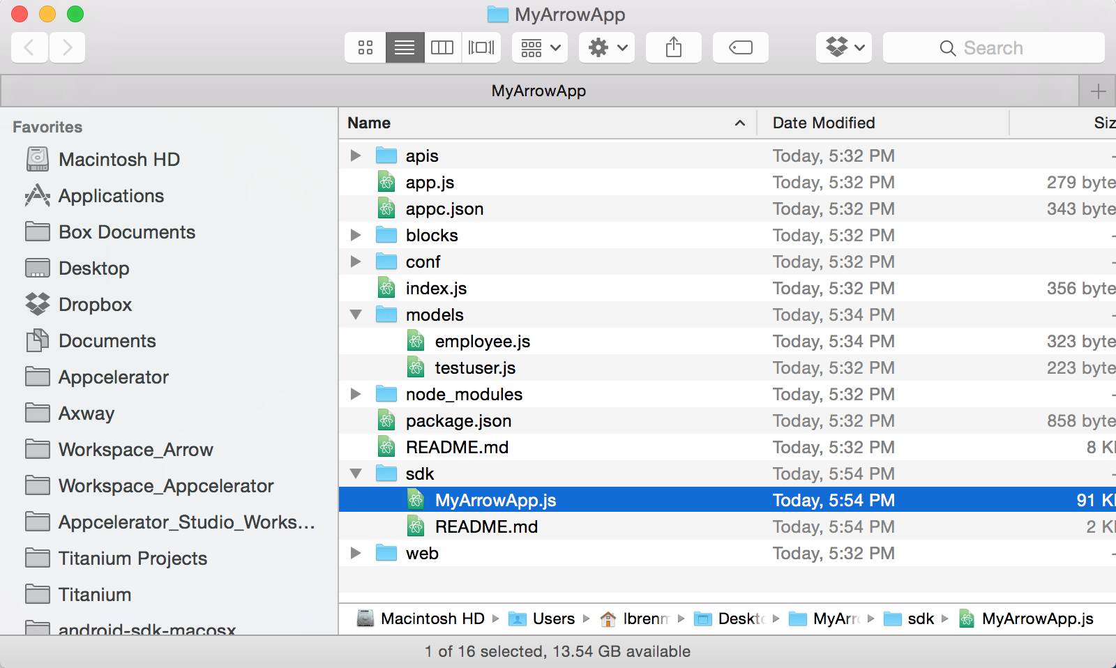Click the home folder in path bar
Screen dimensions: 1116x668
pos(635,618)
